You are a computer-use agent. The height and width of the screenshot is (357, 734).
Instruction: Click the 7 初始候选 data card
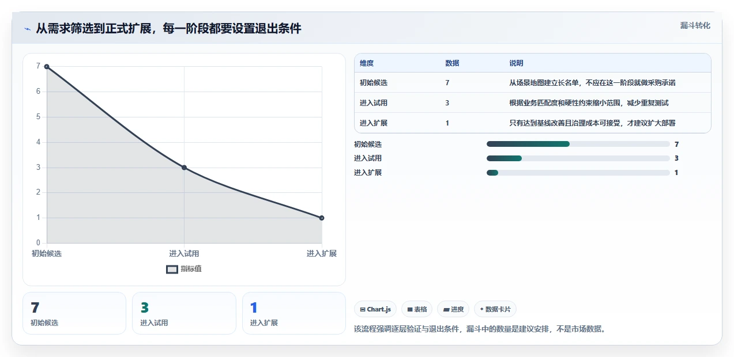[74, 313]
